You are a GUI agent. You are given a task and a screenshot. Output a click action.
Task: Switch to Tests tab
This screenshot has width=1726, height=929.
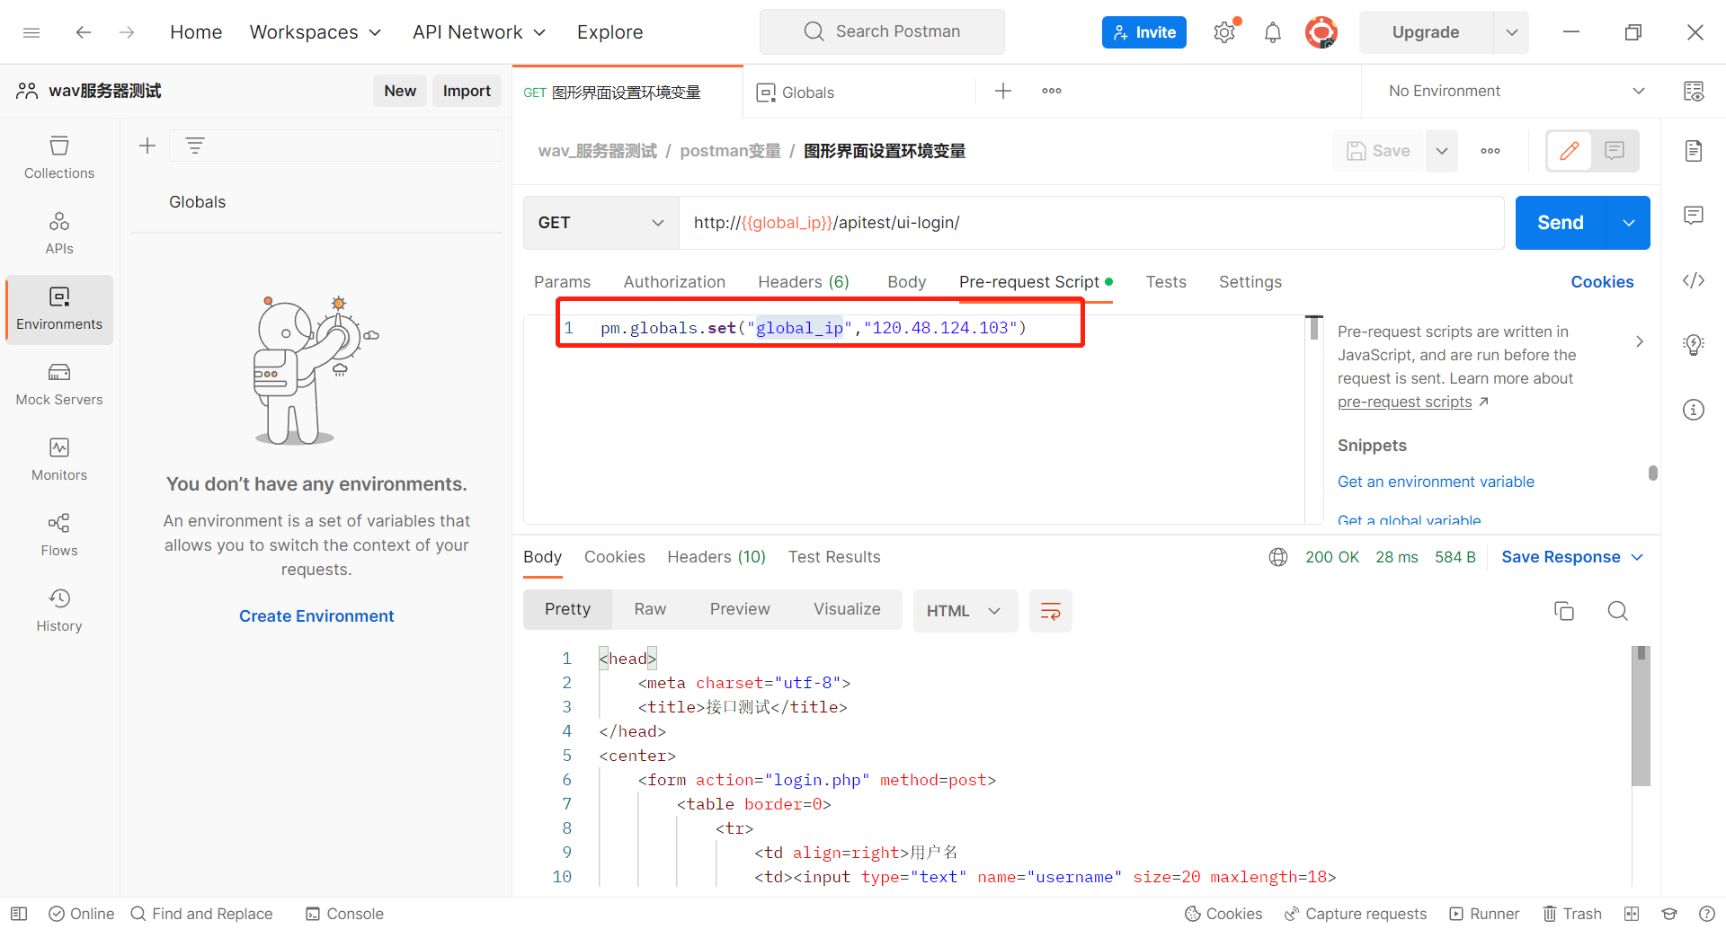[1166, 282]
